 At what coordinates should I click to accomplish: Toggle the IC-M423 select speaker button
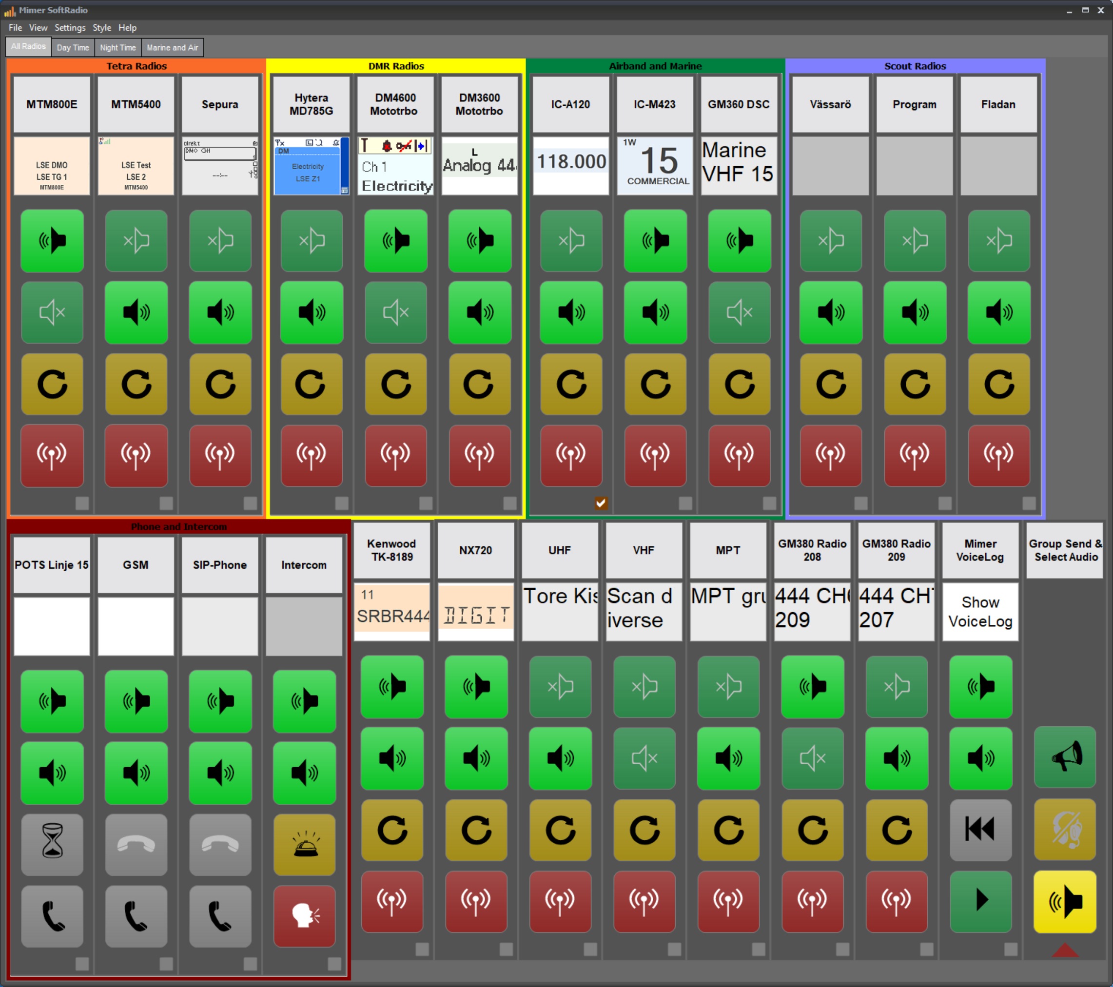656,241
